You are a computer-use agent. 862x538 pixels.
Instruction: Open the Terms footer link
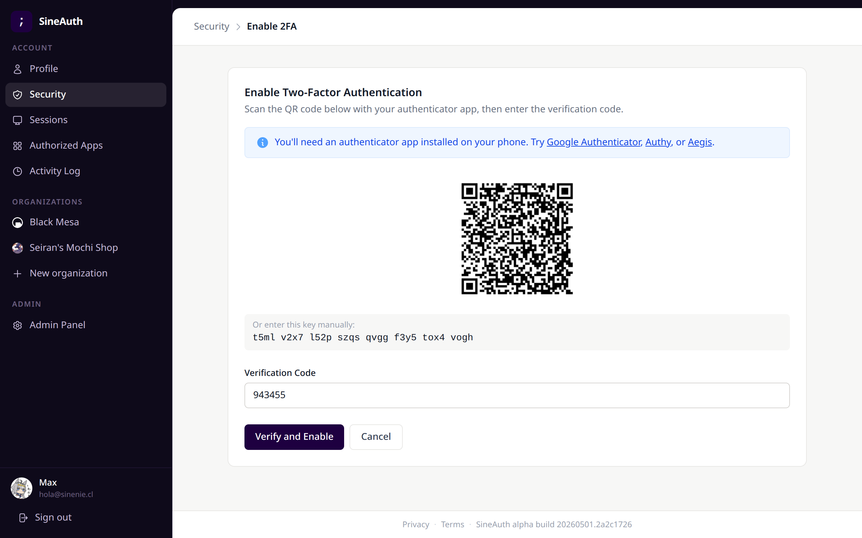[452, 525]
